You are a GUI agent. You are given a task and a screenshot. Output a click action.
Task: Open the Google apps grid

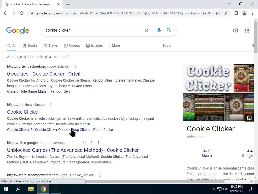[247, 31]
